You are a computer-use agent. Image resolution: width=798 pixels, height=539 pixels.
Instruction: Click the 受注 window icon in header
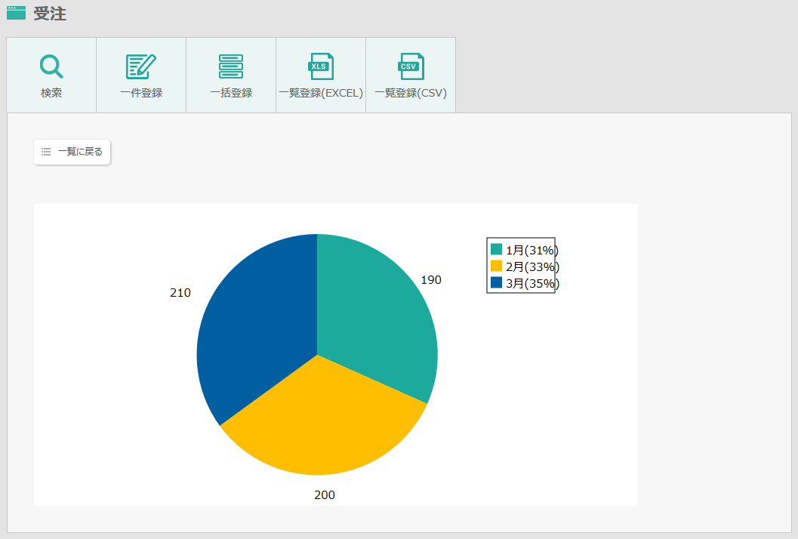17,13
